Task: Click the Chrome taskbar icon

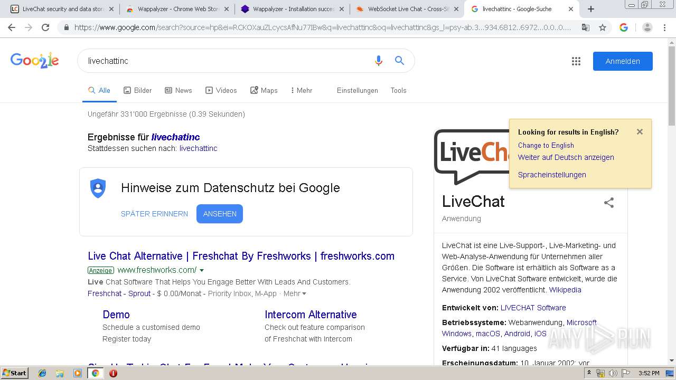Action: (x=95, y=373)
